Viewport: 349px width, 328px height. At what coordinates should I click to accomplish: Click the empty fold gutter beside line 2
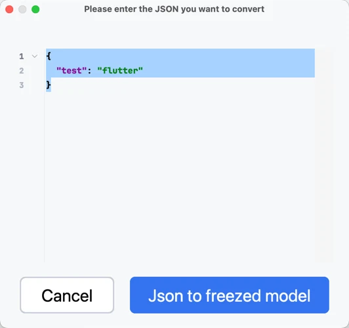coord(35,71)
